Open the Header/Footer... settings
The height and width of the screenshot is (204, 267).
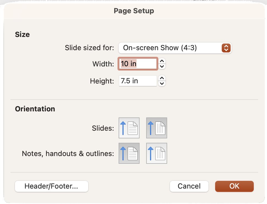(x=51, y=186)
